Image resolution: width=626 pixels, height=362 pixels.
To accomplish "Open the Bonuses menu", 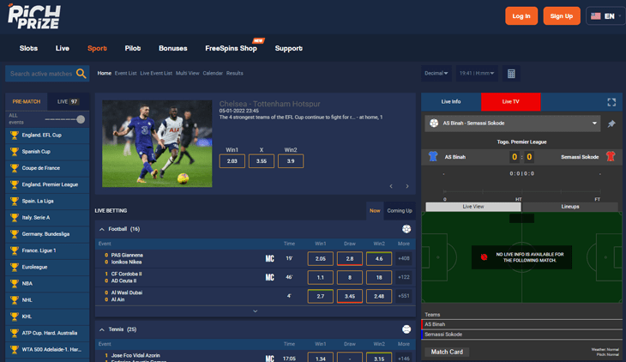I will [x=173, y=48].
